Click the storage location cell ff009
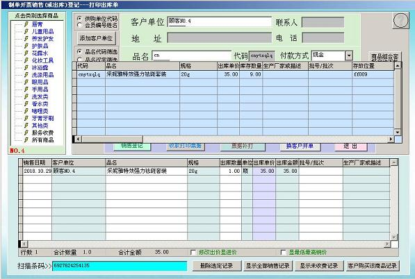The height and width of the screenshot is (279, 415). click(x=373, y=74)
